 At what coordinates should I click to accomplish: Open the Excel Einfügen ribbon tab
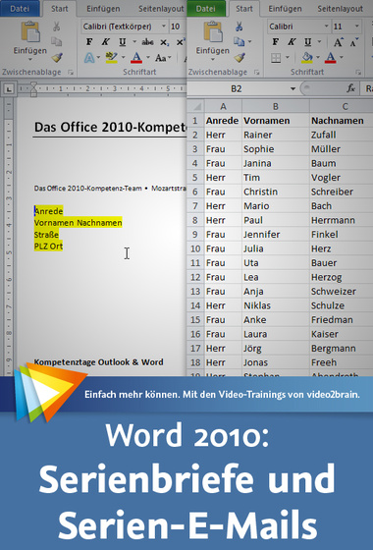tap(285, 9)
